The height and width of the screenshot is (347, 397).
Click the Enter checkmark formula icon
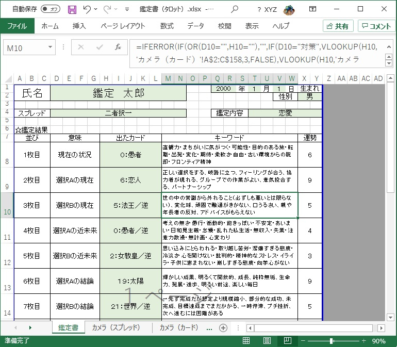point(100,47)
